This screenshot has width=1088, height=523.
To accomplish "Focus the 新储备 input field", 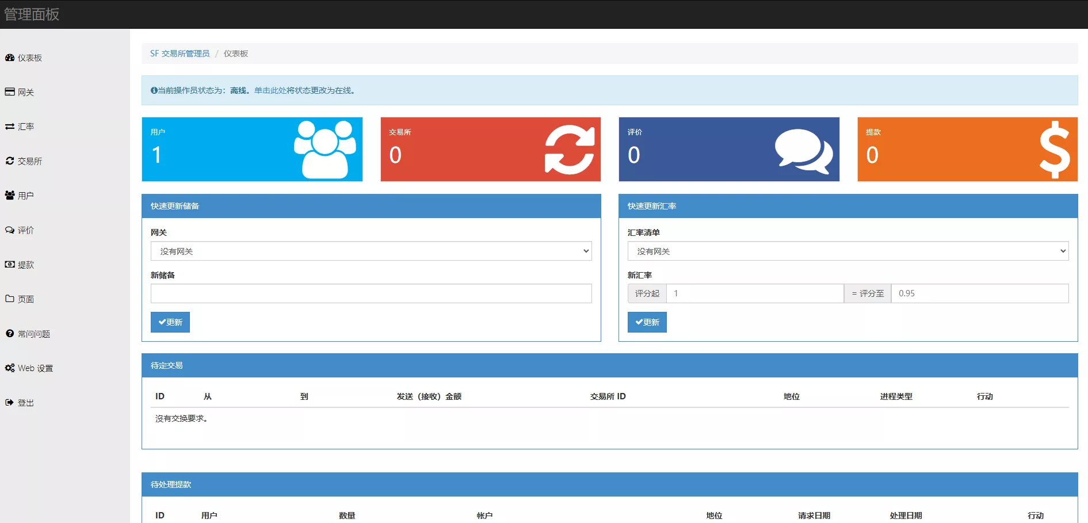I will [371, 293].
